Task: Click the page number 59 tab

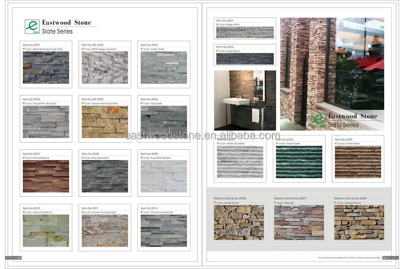Action: (x=13, y=258)
